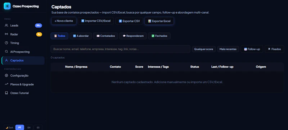Open AI Prospecting section
Screen dimensions: 288x130
tap(23, 52)
